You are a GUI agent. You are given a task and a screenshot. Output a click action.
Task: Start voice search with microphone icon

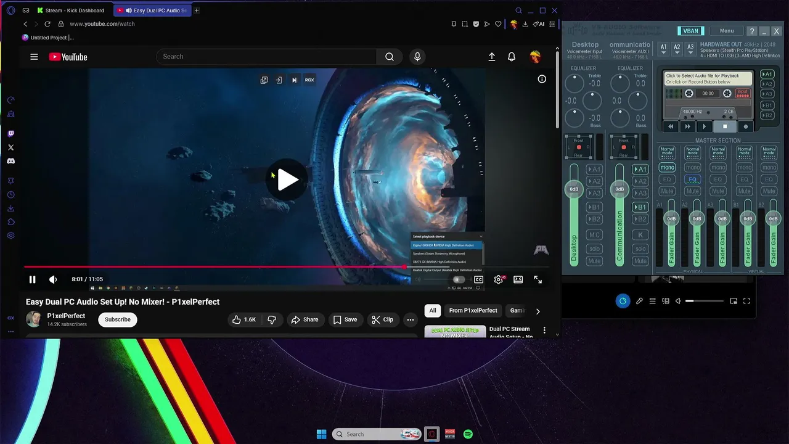(x=417, y=57)
